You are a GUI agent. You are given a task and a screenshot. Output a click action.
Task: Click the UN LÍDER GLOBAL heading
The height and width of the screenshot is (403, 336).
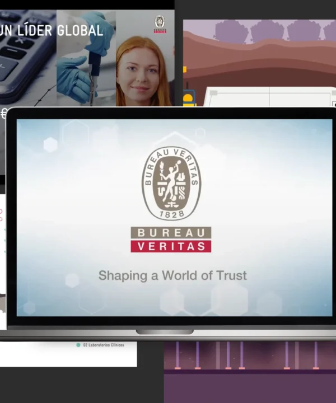[52, 31]
